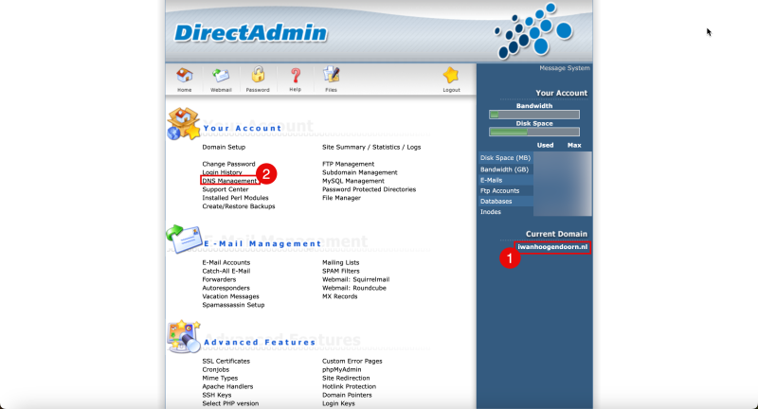Open Select PHP version
This screenshot has height=409, width=758.
(230, 403)
